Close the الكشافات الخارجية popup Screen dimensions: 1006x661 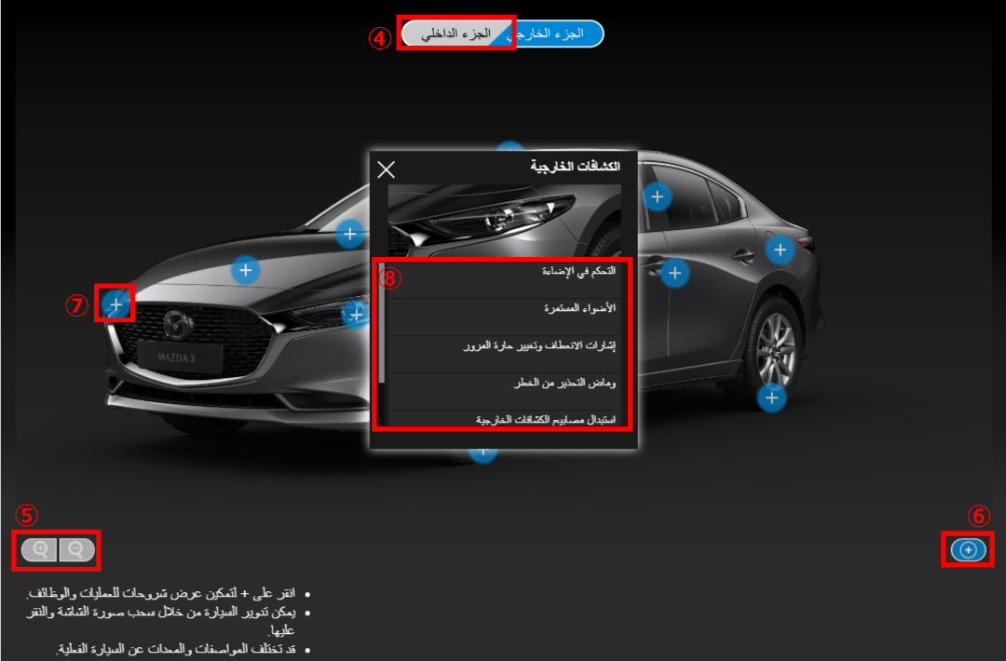(x=387, y=169)
